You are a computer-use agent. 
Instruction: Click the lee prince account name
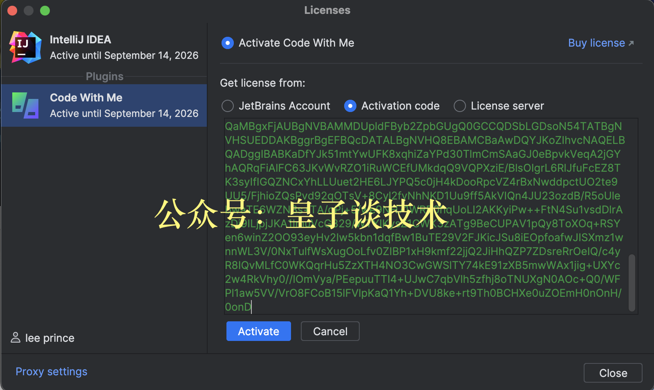coord(50,338)
